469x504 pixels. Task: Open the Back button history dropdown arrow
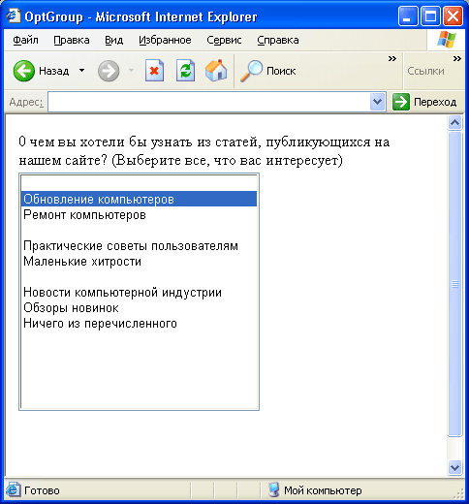[82, 70]
